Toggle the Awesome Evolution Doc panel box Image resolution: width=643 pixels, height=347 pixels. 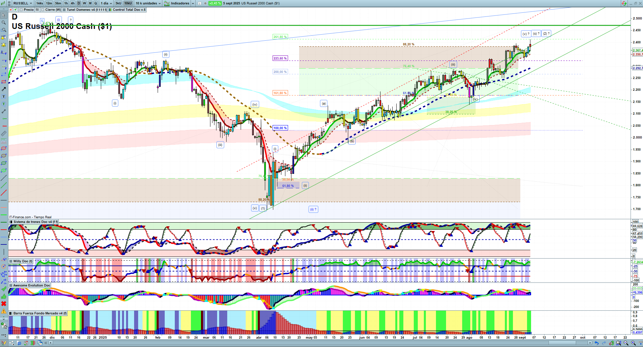[11, 285]
